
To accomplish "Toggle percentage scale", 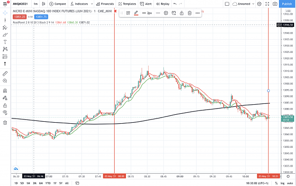I will coord(276,183).
